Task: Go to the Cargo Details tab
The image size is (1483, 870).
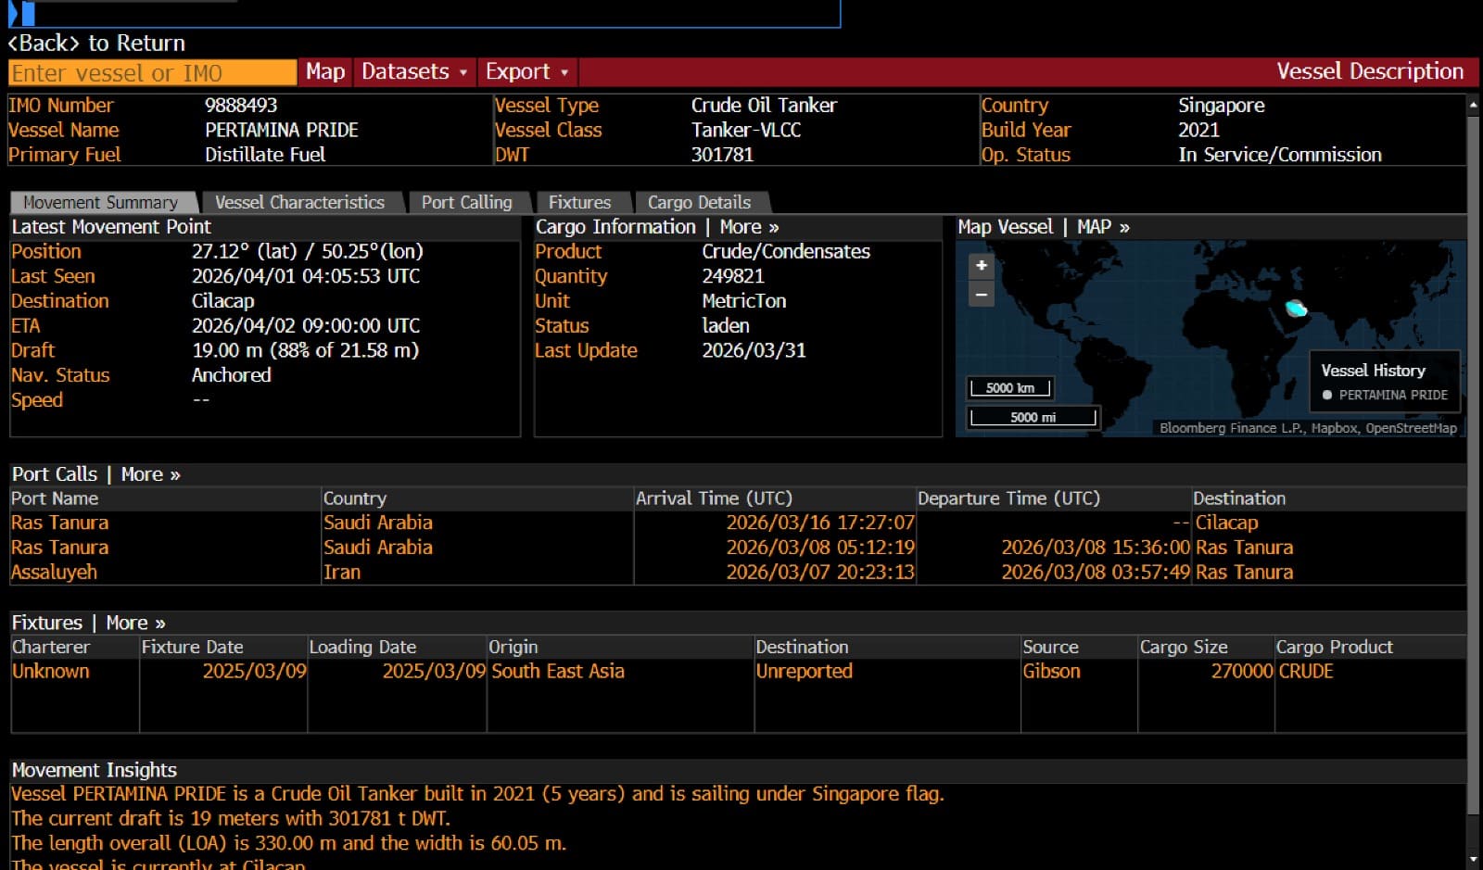Action: point(699,202)
